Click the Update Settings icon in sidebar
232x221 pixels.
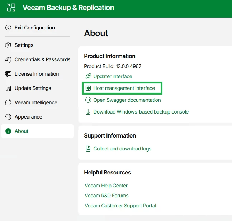pyautogui.click(x=8, y=88)
